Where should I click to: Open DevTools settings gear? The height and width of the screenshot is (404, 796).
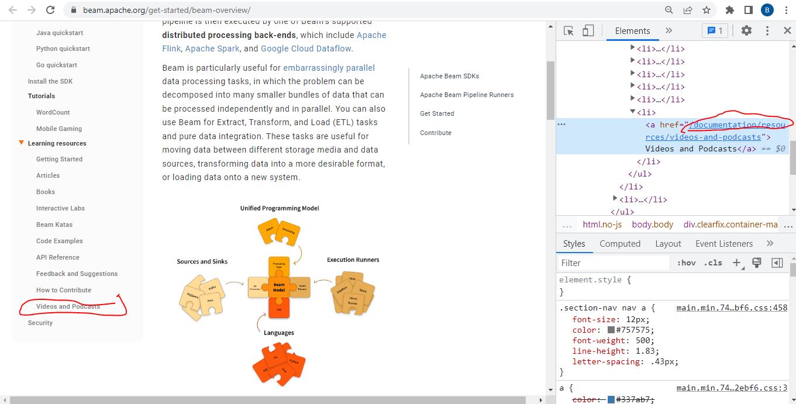746,31
